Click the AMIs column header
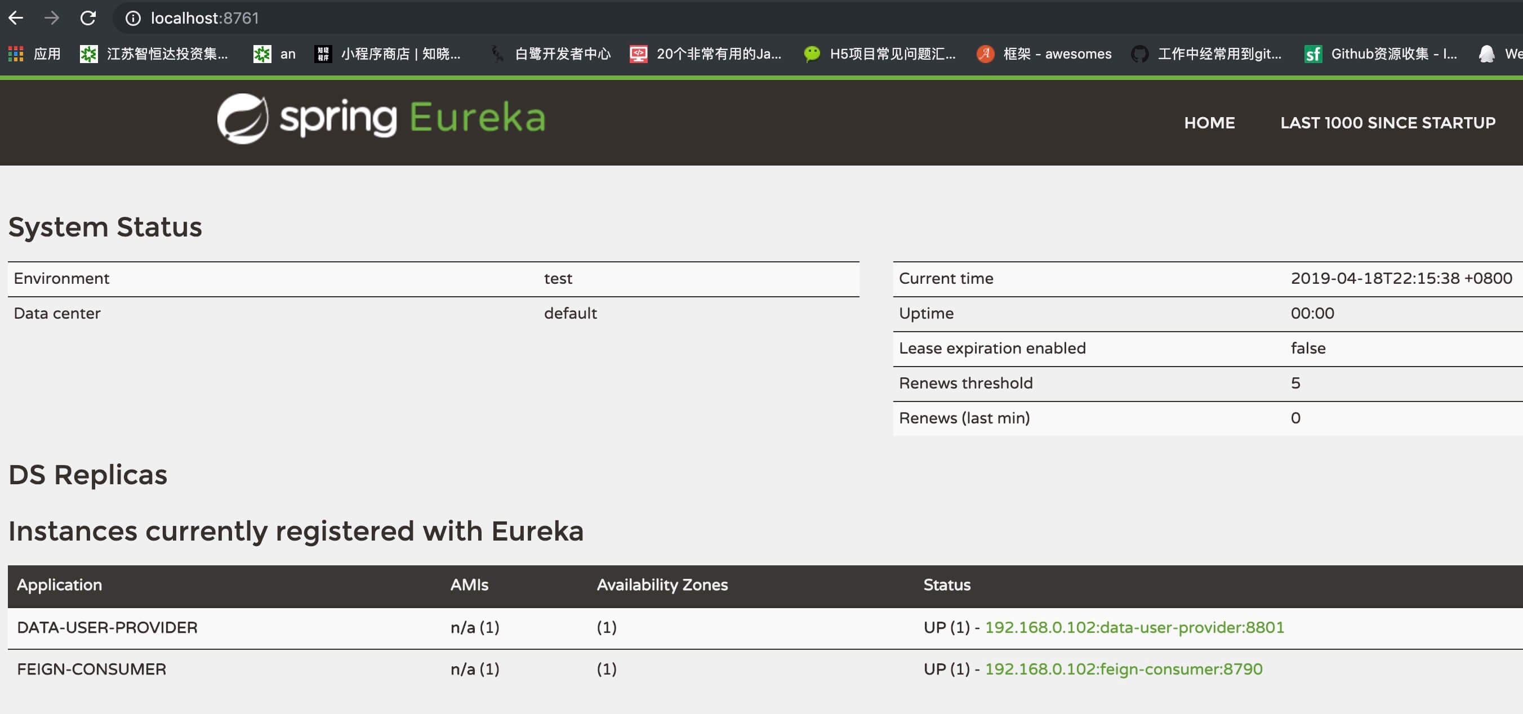This screenshot has height=714, width=1523. pos(469,584)
